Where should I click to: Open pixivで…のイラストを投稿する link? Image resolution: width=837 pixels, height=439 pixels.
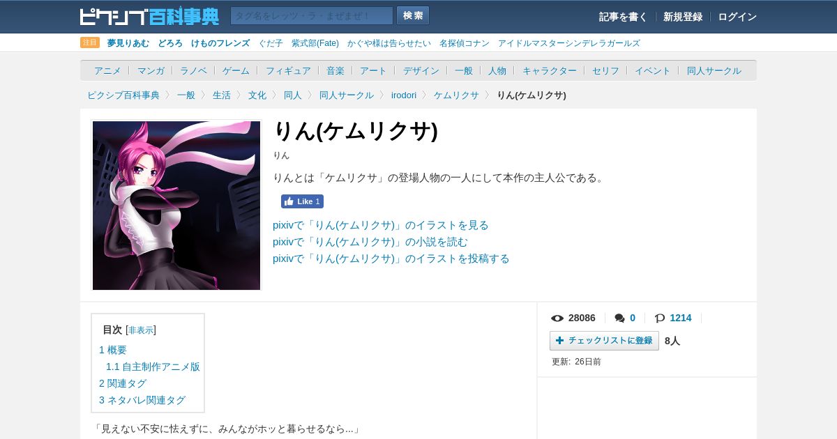391,259
